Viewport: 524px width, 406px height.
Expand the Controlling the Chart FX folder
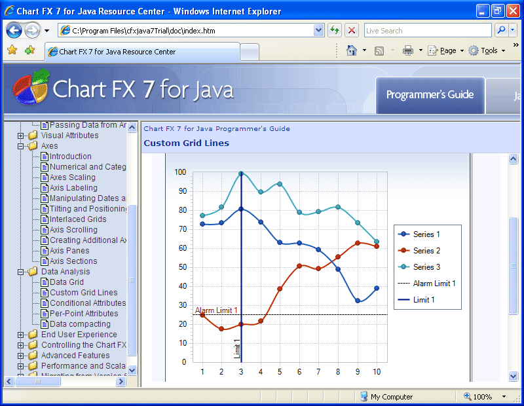21,345
